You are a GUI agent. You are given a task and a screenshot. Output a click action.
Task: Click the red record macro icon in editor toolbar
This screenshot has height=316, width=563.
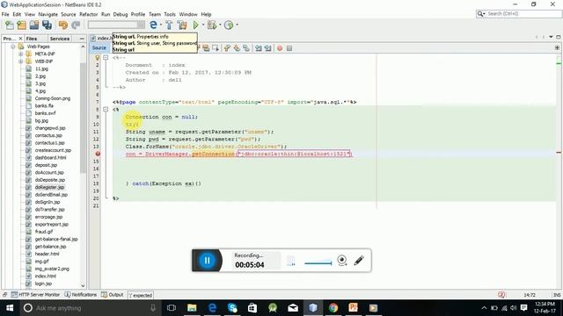(280, 48)
